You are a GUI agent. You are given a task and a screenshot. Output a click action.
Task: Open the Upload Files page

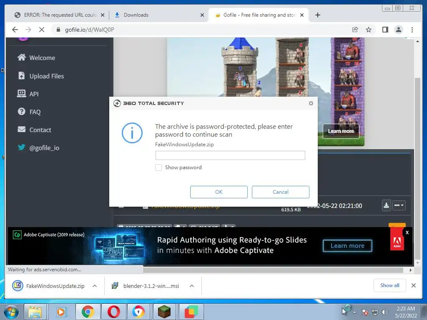pos(47,76)
